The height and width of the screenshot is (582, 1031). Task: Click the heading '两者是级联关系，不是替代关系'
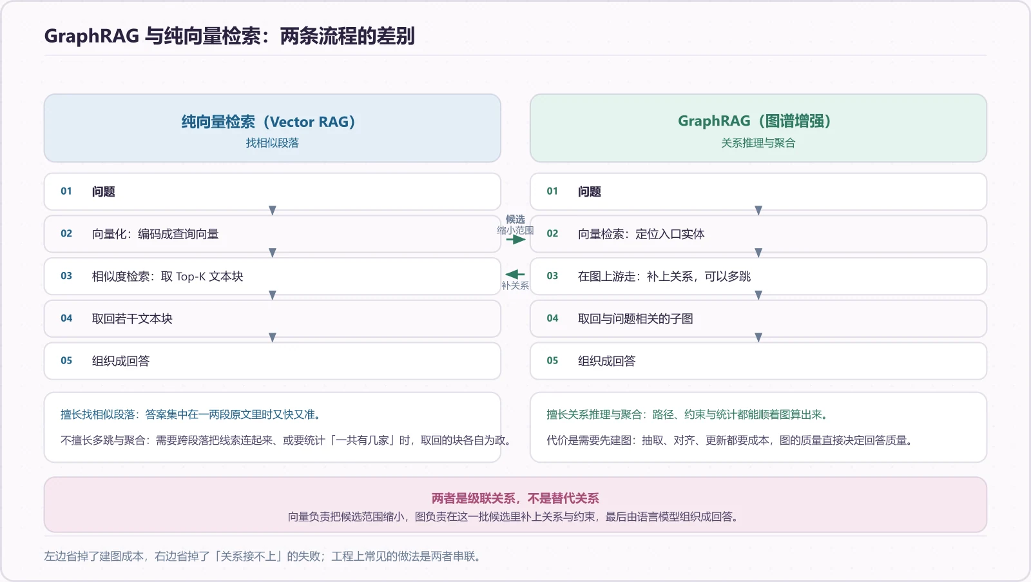[x=515, y=498]
